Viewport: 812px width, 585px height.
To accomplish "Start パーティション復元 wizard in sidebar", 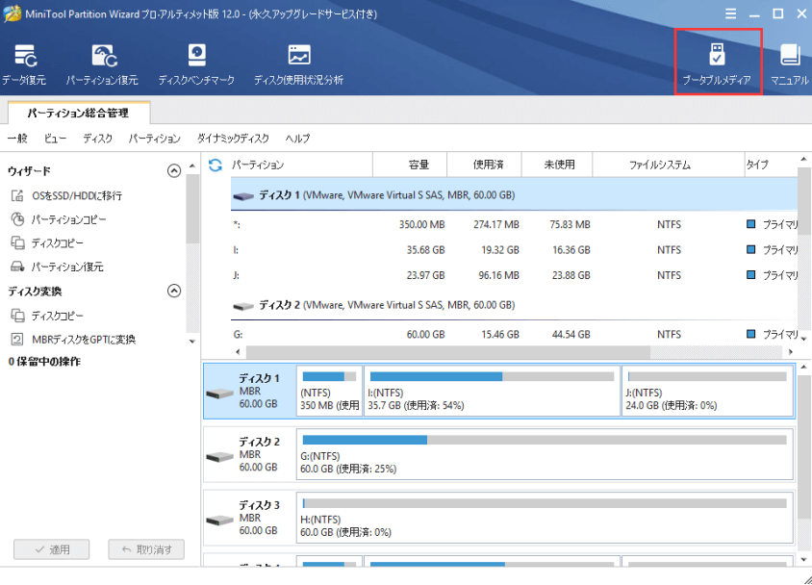I will tap(57, 267).
